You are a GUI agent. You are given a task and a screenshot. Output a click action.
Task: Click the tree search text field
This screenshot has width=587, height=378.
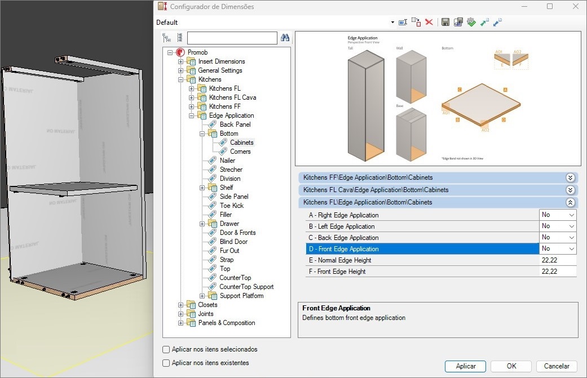pyautogui.click(x=232, y=38)
